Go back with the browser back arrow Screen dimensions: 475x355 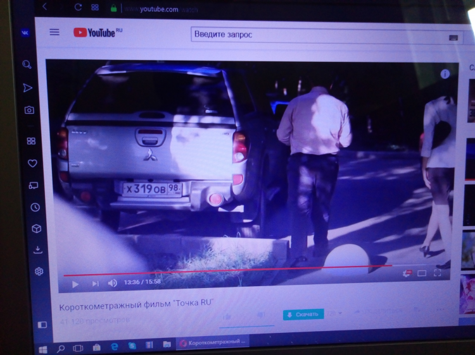pyautogui.click(x=45, y=6)
